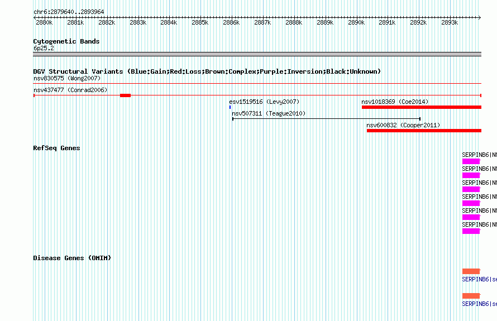Click the red nsv600832 loss bar
This screenshot has width=497, height=321.
pos(424,131)
